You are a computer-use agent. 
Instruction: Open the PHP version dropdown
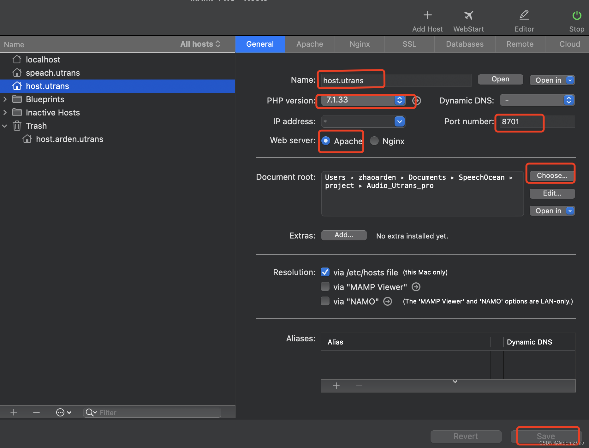click(363, 100)
